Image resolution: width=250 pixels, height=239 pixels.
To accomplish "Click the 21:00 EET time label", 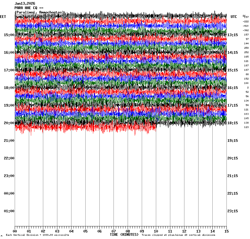I will coord(9,141).
